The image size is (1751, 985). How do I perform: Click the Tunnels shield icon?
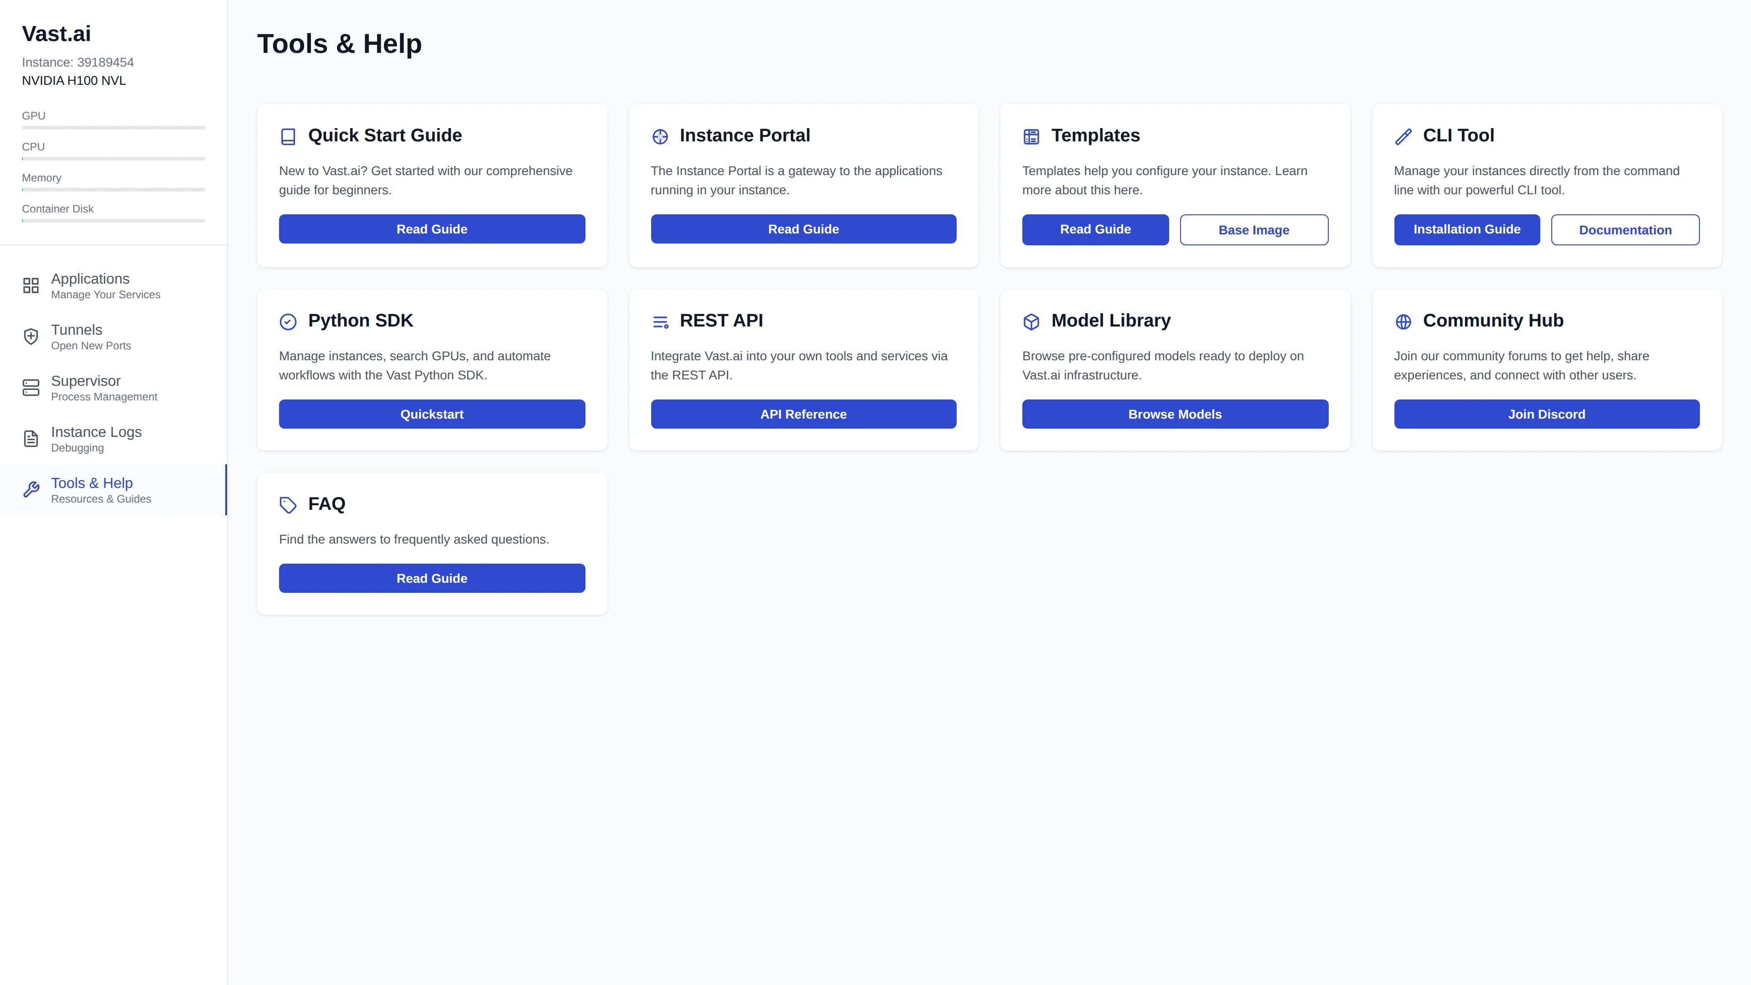(31, 337)
